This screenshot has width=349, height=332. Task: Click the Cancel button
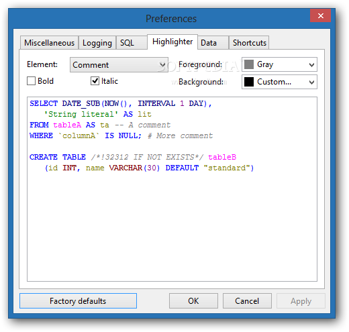click(x=247, y=301)
